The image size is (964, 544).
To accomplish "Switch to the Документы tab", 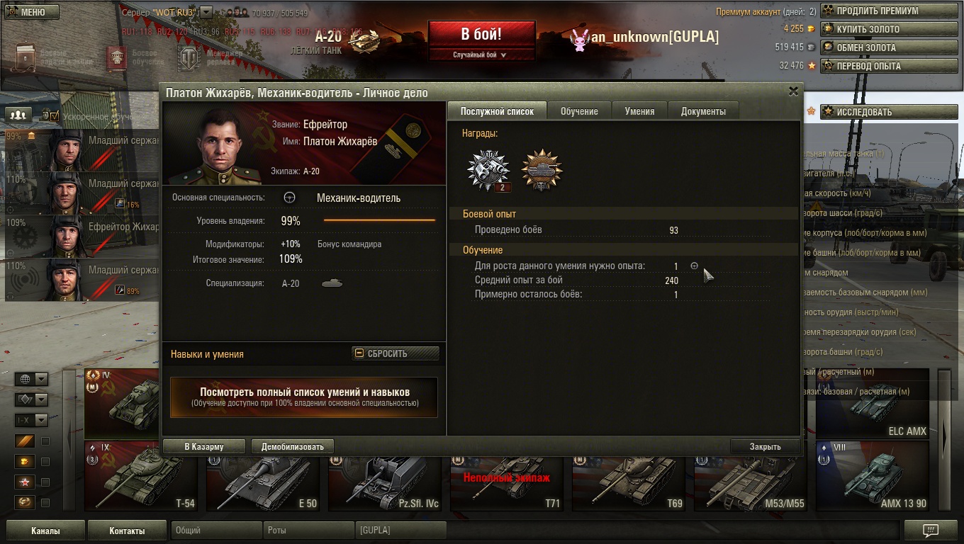I will 703,111.
